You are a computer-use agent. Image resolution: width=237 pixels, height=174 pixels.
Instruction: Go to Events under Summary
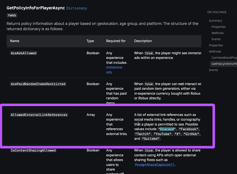coord(216,39)
